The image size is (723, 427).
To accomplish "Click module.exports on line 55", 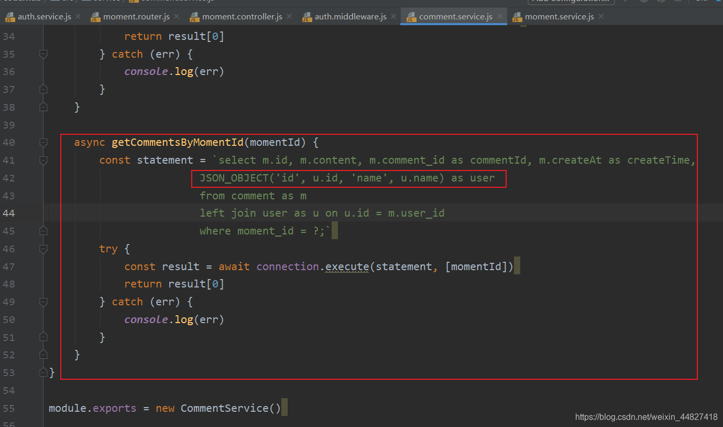I will [x=92, y=408].
